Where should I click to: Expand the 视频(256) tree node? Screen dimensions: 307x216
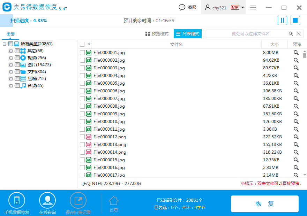[11, 57]
